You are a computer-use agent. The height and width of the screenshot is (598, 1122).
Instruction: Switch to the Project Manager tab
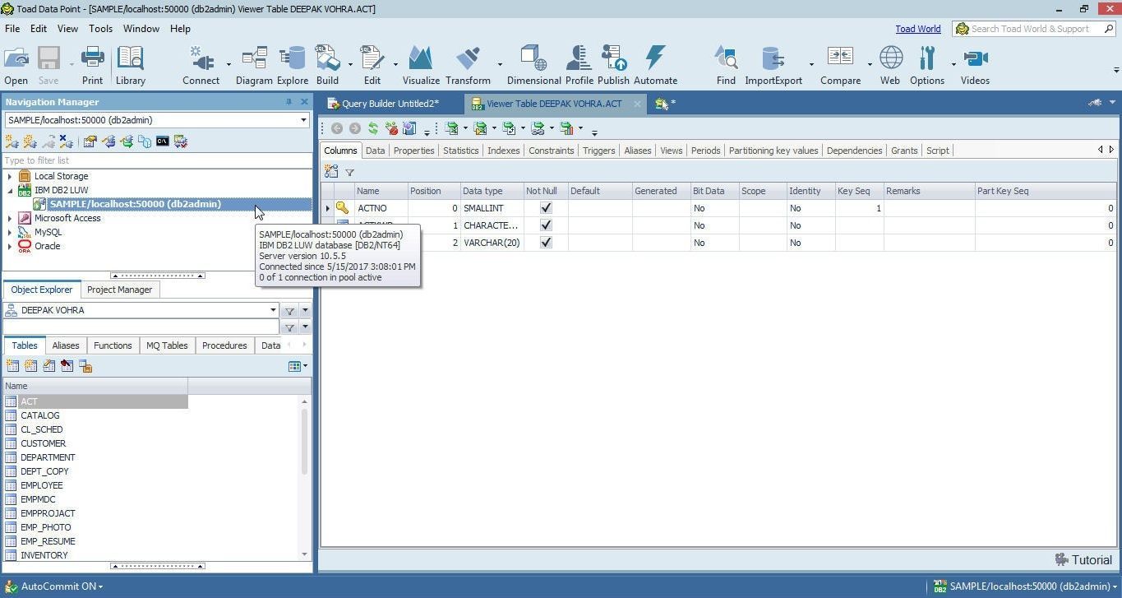point(119,290)
